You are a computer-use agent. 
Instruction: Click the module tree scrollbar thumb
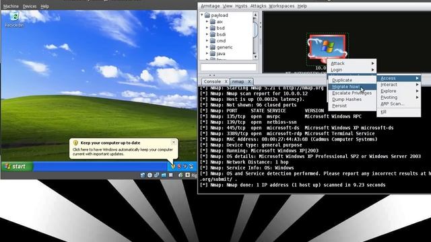pyautogui.click(x=255, y=29)
